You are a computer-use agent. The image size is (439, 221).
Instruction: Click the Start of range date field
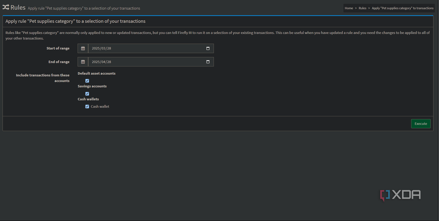(x=151, y=48)
